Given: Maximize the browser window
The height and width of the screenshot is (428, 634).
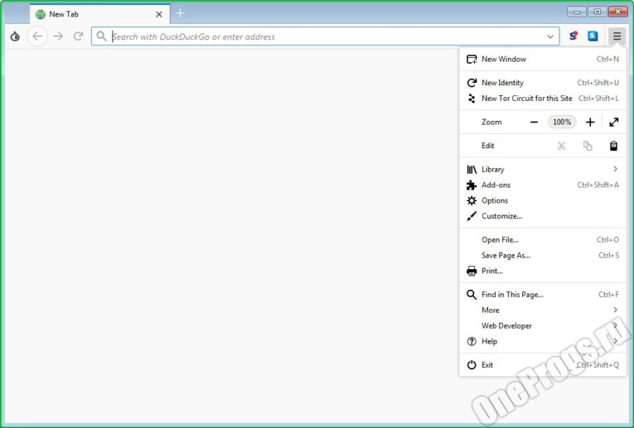Looking at the screenshot, I should point(598,12).
